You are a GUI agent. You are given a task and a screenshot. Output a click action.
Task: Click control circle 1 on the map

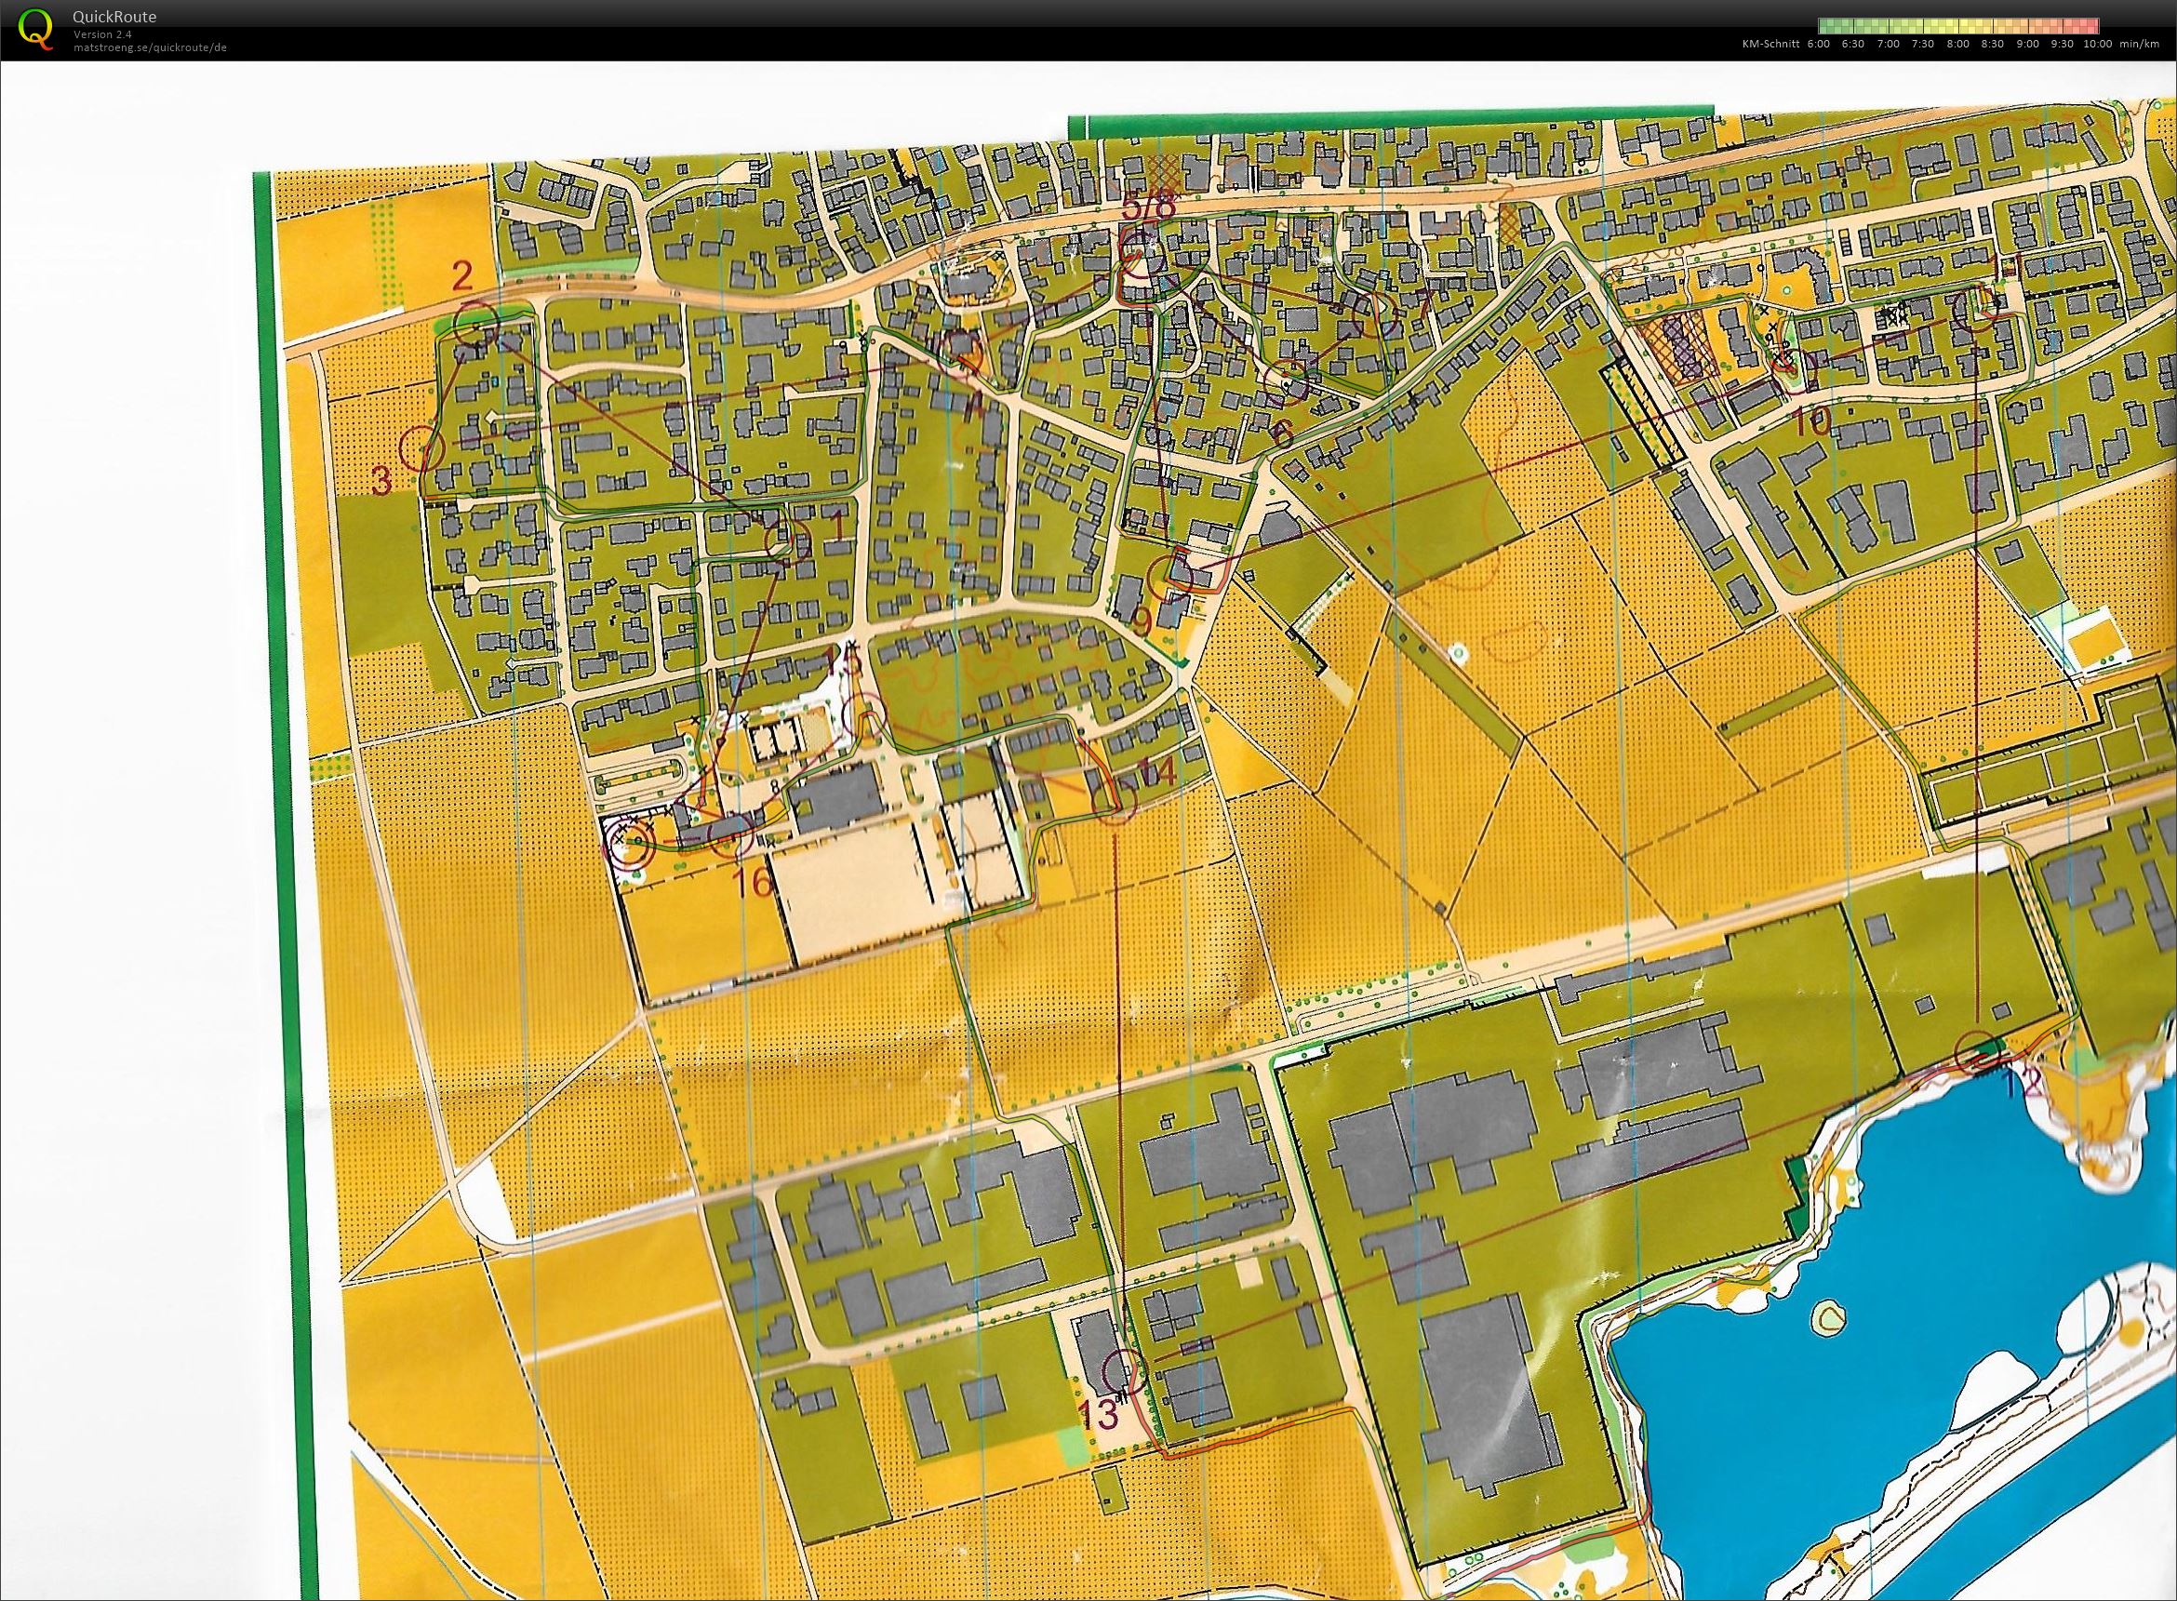tap(787, 540)
